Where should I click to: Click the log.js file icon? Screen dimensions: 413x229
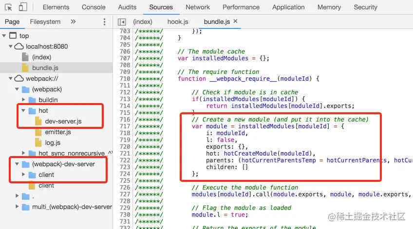click(38, 143)
